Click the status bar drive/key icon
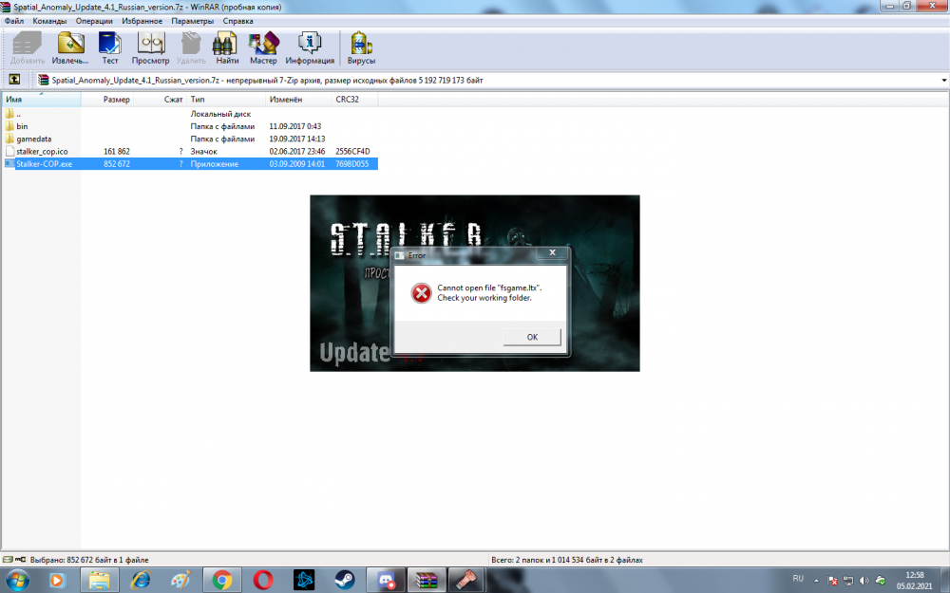 click(x=14, y=560)
